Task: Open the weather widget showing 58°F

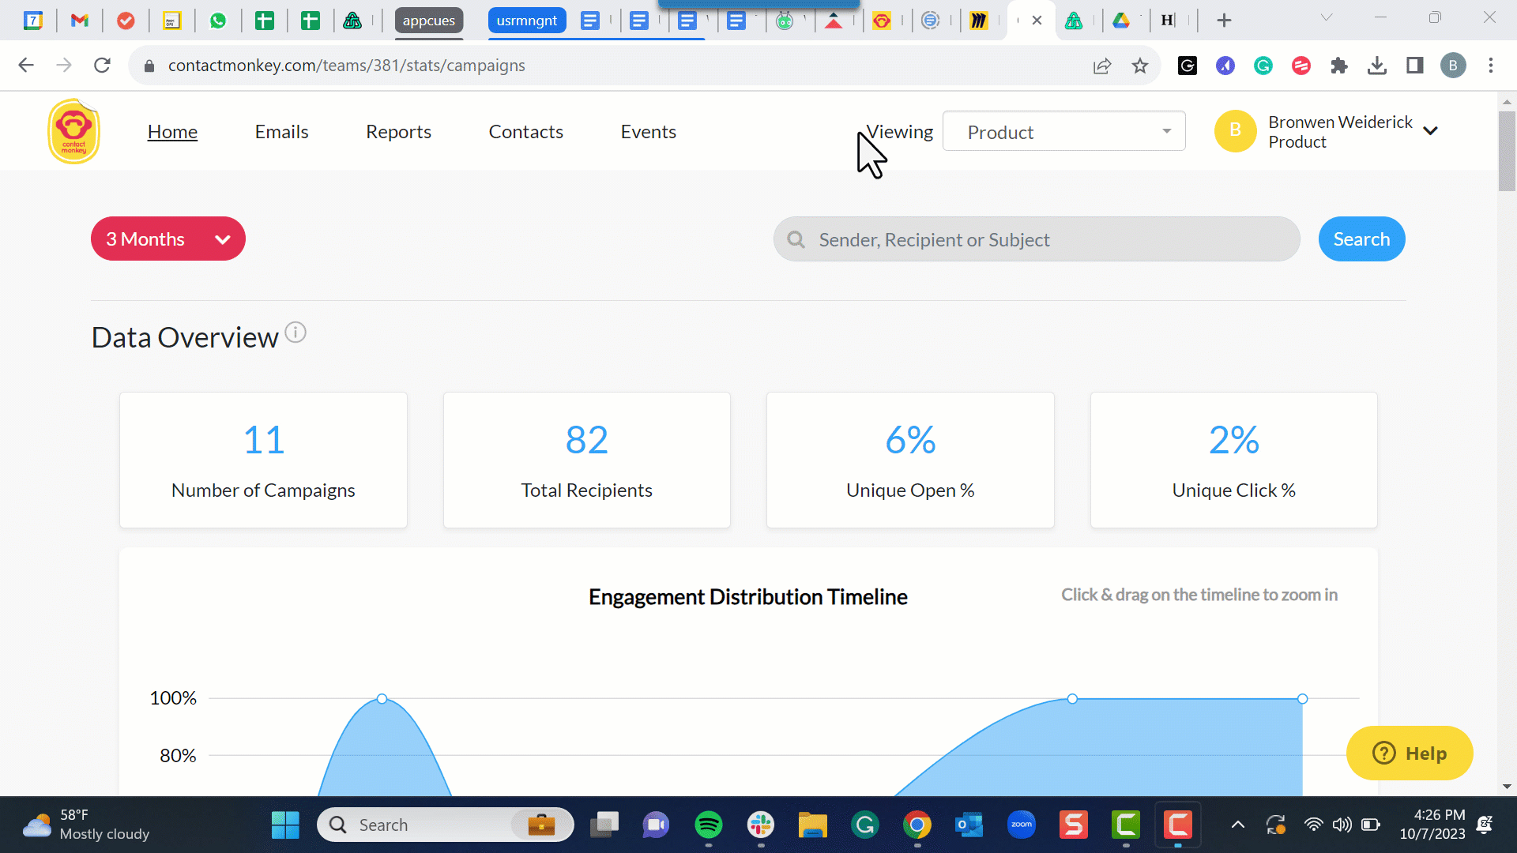Action: [x=85, y=825]
